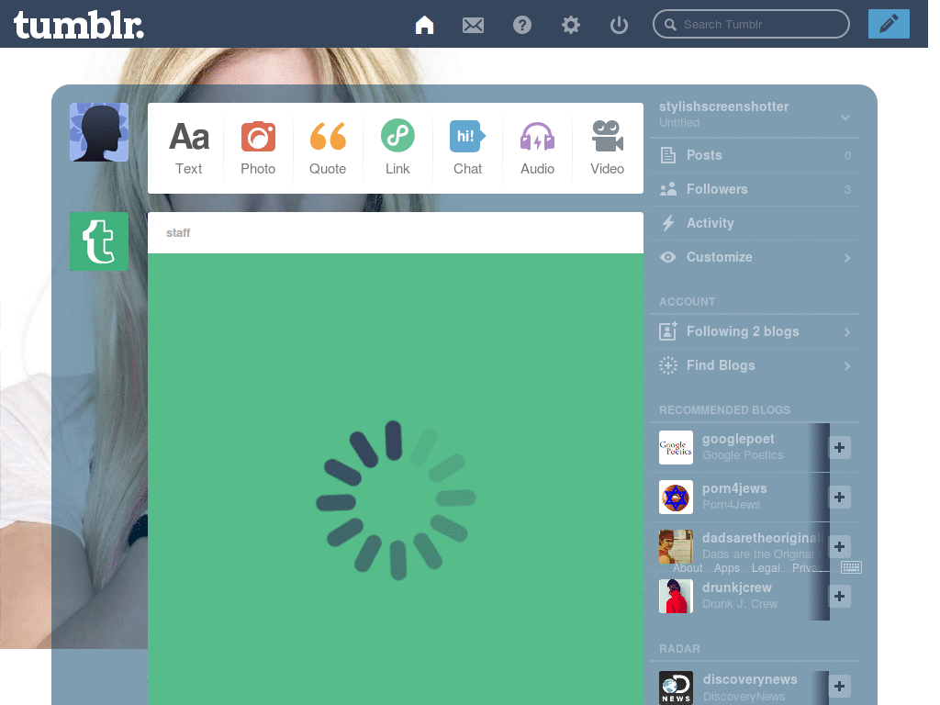Create a new Text post
Screen dimensions: 940x705
(188, 145)
